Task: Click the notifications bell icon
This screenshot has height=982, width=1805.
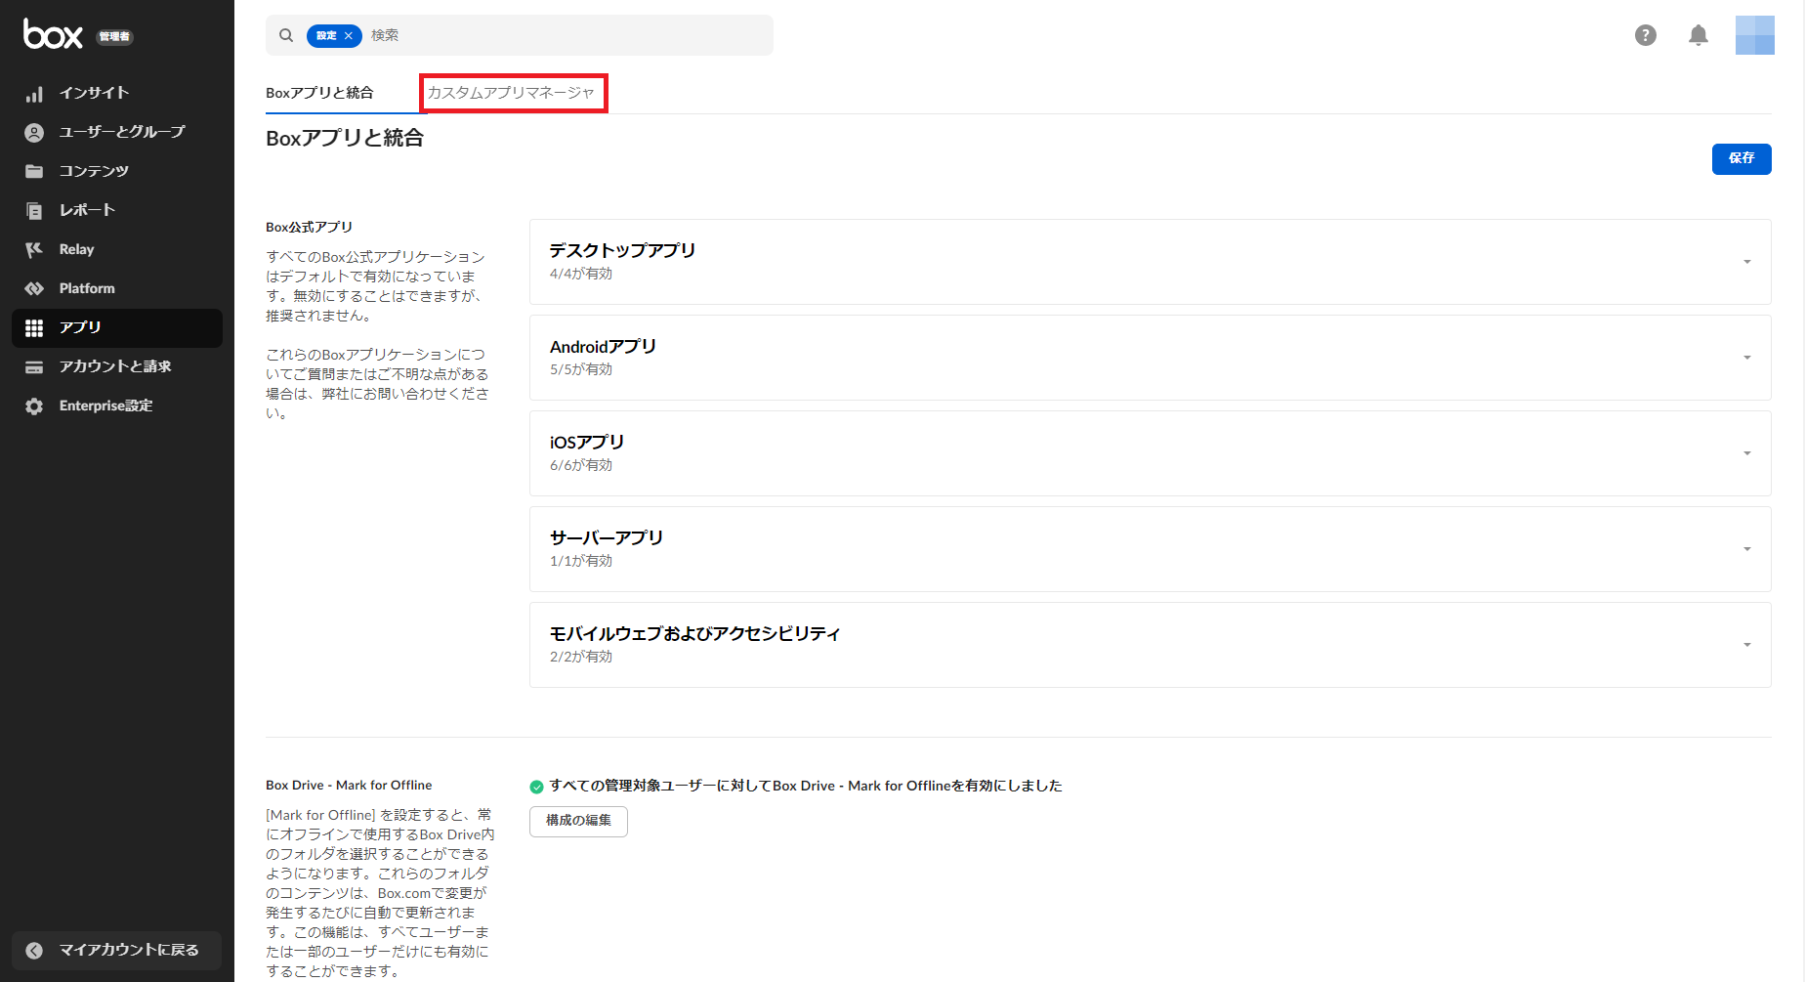Action: (x=1699, y=35)
